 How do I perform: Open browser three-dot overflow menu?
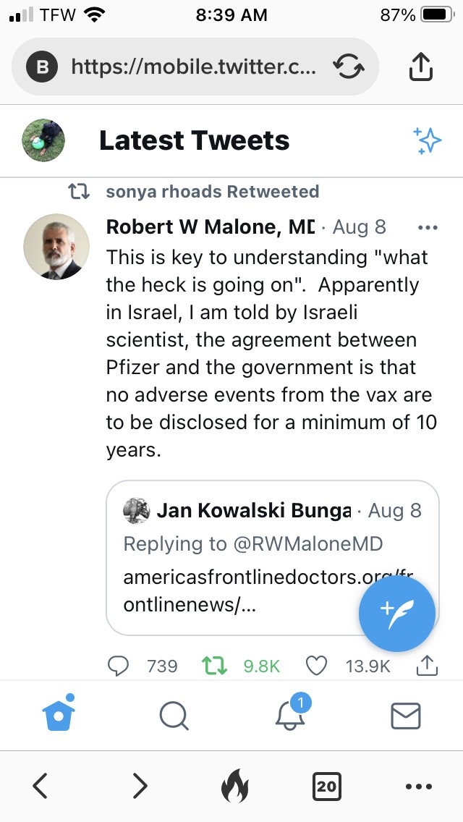(x=418, y=786)
